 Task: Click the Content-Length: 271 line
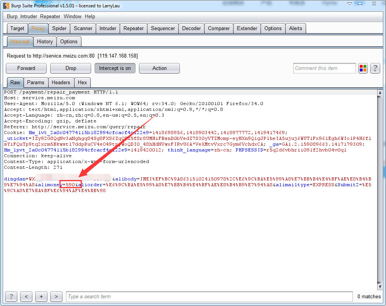(33, 167)
